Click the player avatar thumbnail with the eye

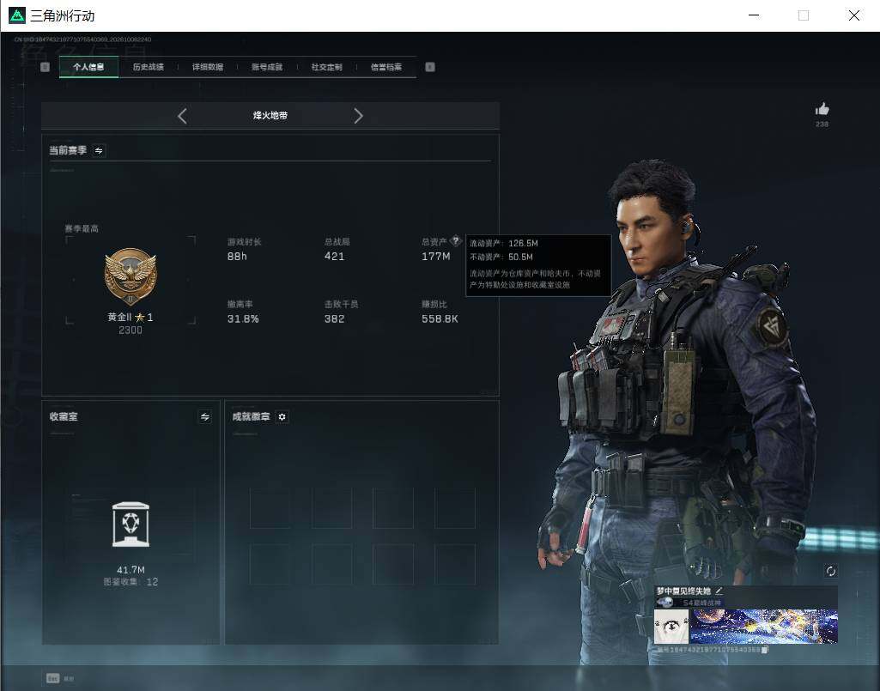pos(671,627)
